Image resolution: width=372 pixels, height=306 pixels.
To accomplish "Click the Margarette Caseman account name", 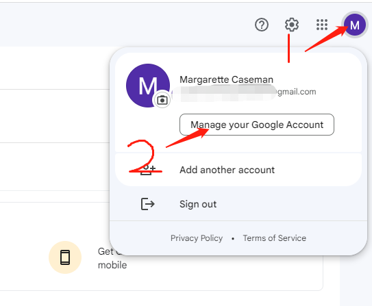I will coord(226,79).
